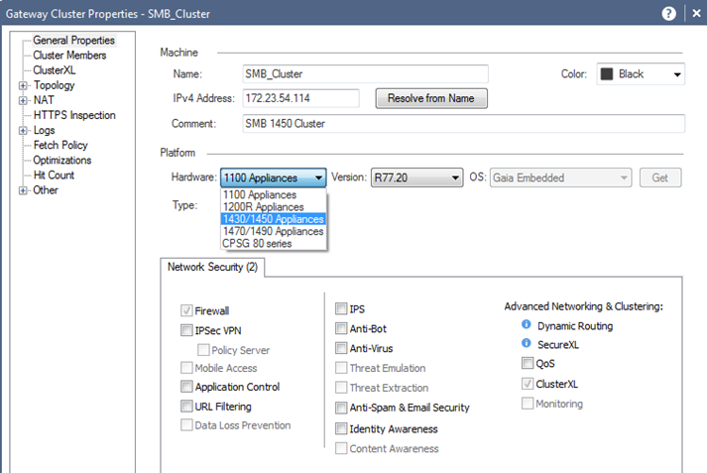
Task: Expand the Other tree node
Action: tap(23, 190)
